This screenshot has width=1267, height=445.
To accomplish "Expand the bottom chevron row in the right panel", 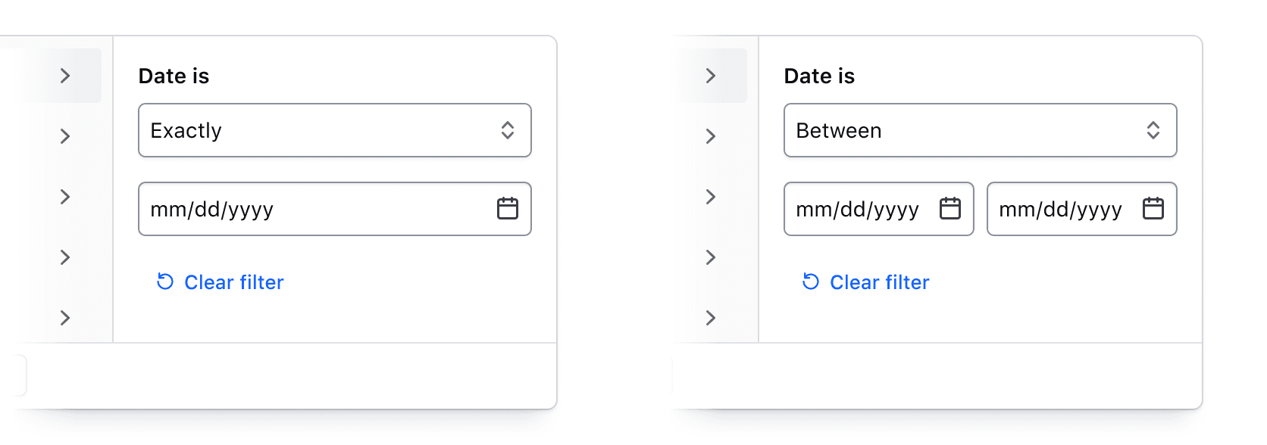I will (x=711, y=318).
